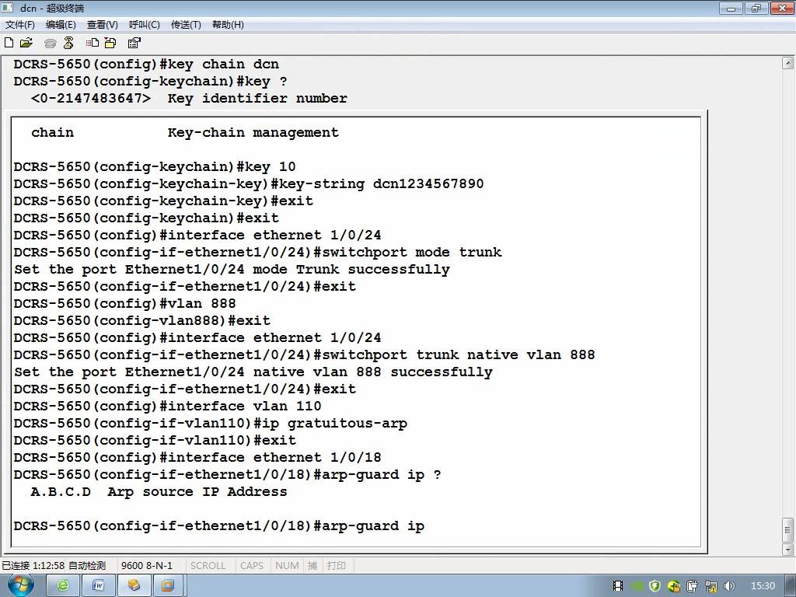This screenshot has width=796, height=597.
Task: Click the 9600 8-N-1 status entry
Action: [x=147, y=566]
